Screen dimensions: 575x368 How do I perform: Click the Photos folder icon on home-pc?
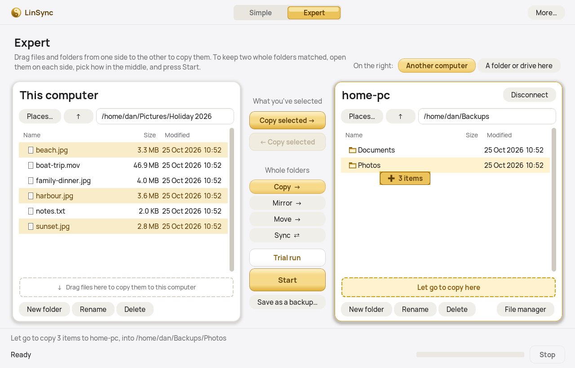point(353,165)
